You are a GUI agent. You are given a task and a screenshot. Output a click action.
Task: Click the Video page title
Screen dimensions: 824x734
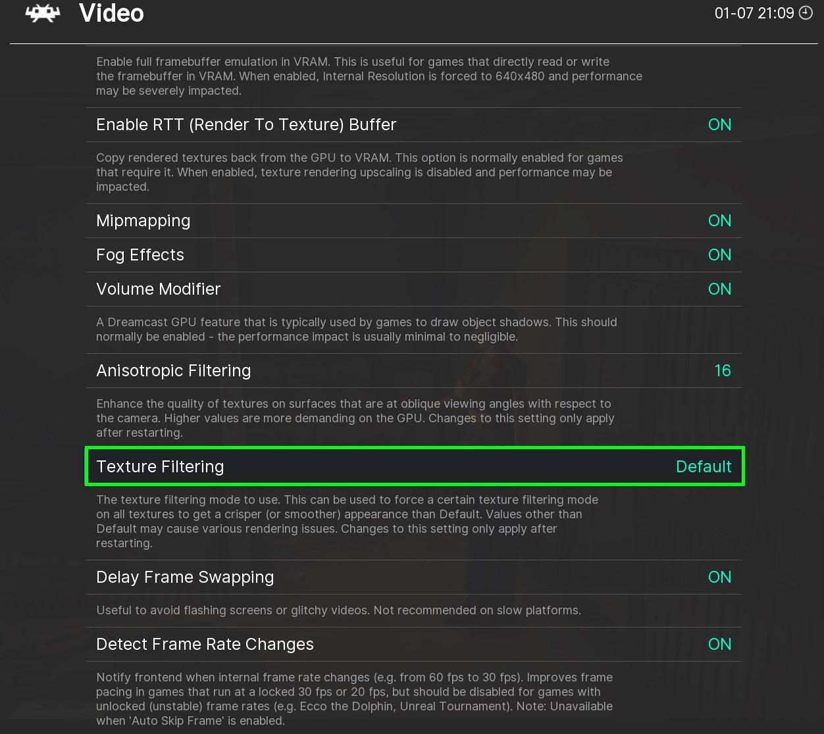[111, 13]
